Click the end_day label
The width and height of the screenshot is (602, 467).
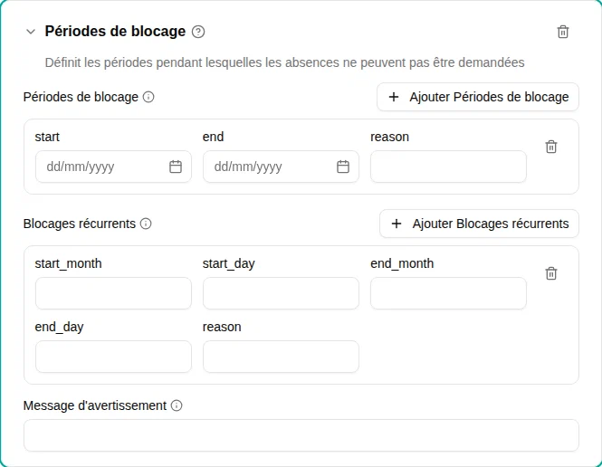[59, 327]
